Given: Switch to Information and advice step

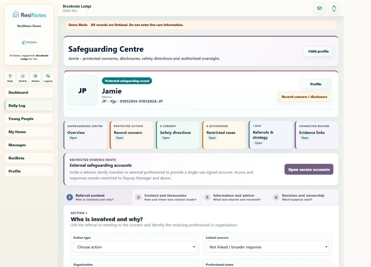Looking at the screenshot, I should click(x=235, y=197).
